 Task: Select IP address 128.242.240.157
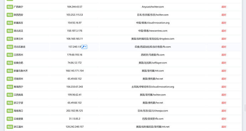click(75, 127)
